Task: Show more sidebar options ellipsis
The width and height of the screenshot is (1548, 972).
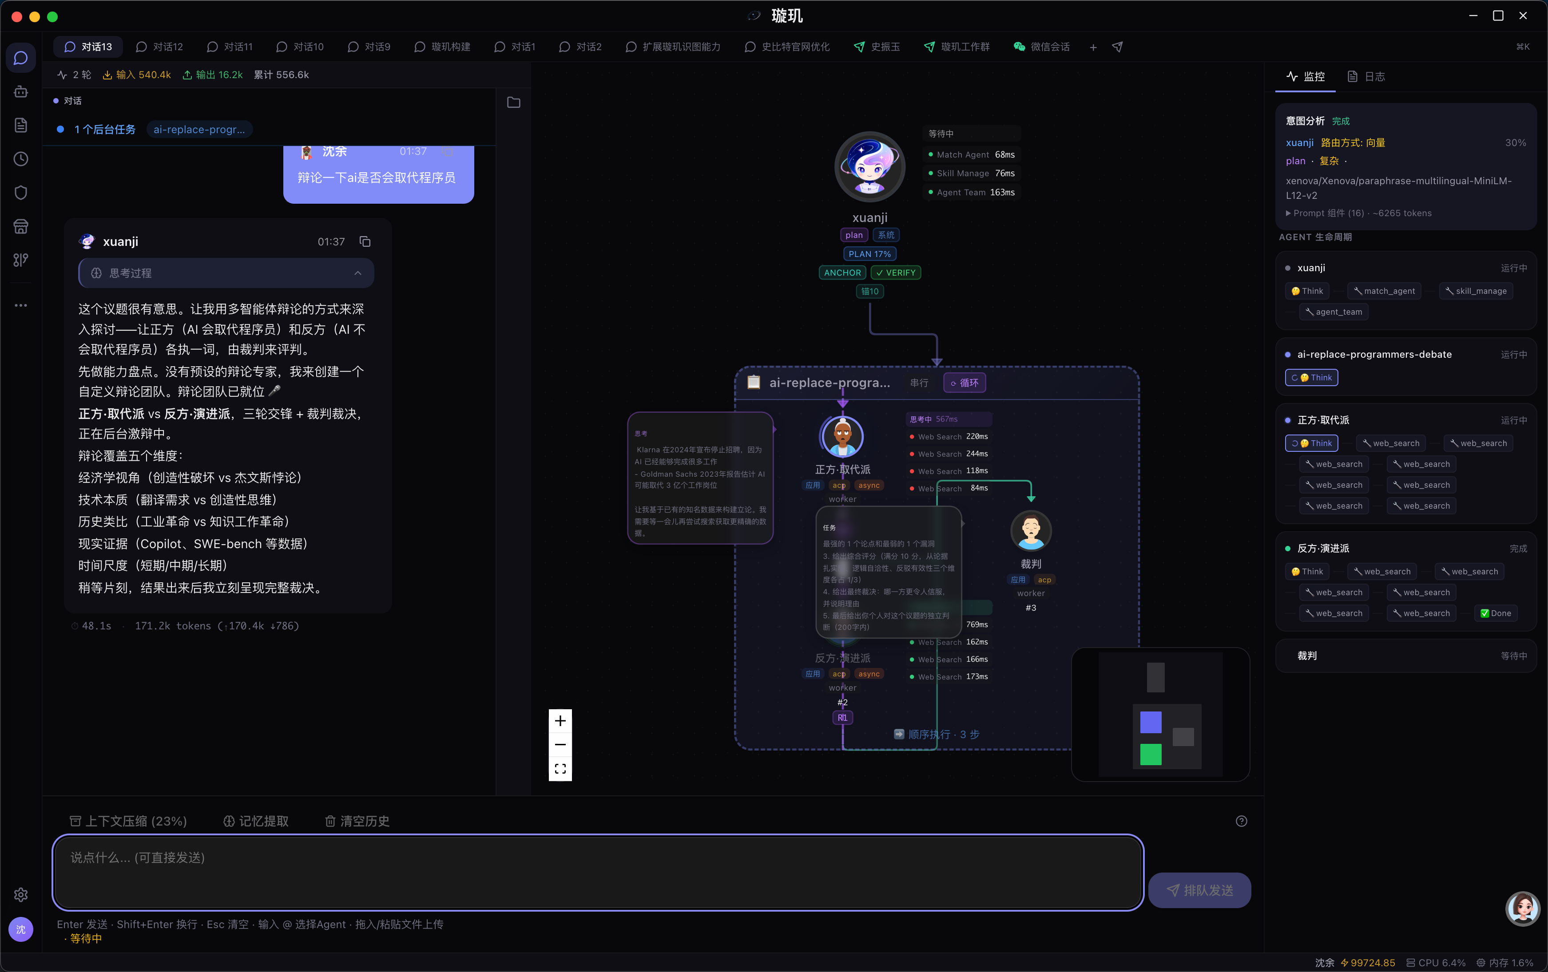Action: [20, 305]
